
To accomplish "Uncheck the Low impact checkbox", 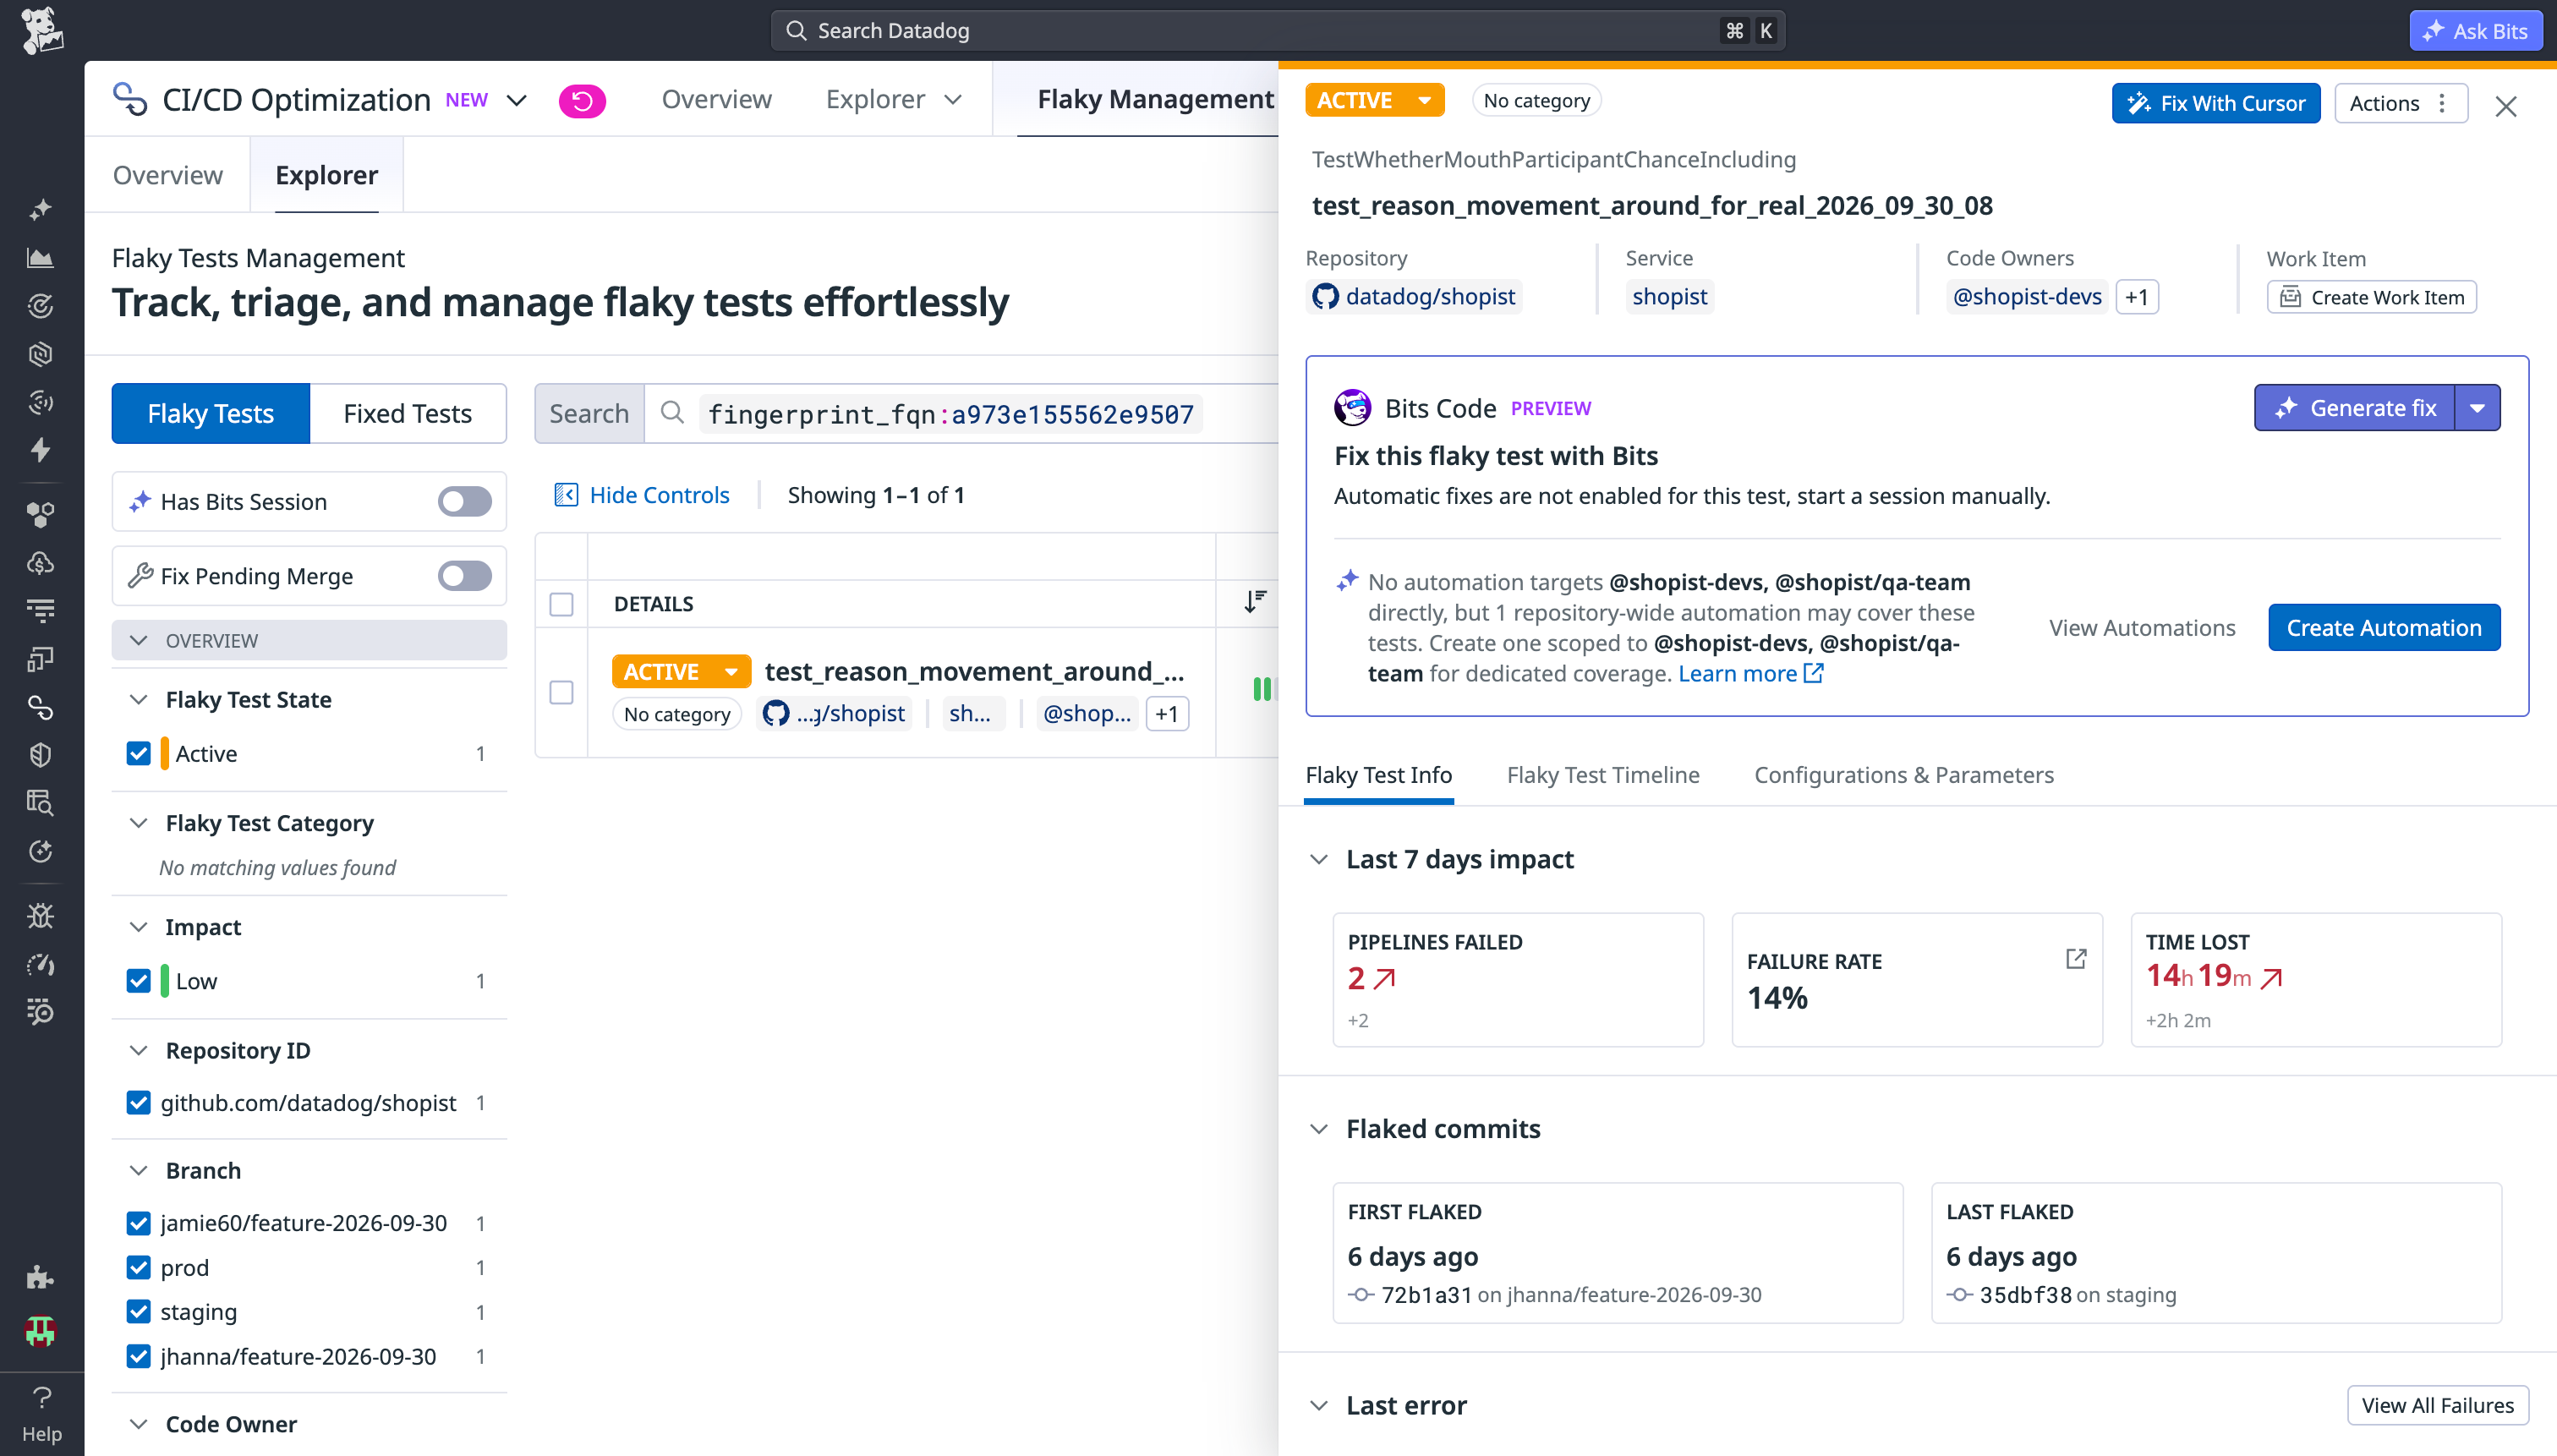I will pyautogui.click(x=139, y=980).
